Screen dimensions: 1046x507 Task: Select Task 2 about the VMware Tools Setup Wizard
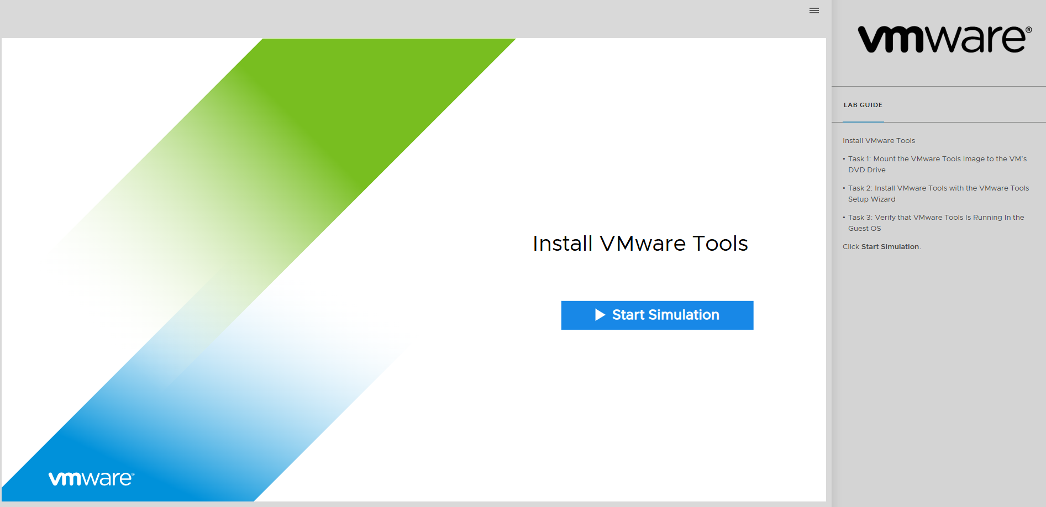click(938, 193)
